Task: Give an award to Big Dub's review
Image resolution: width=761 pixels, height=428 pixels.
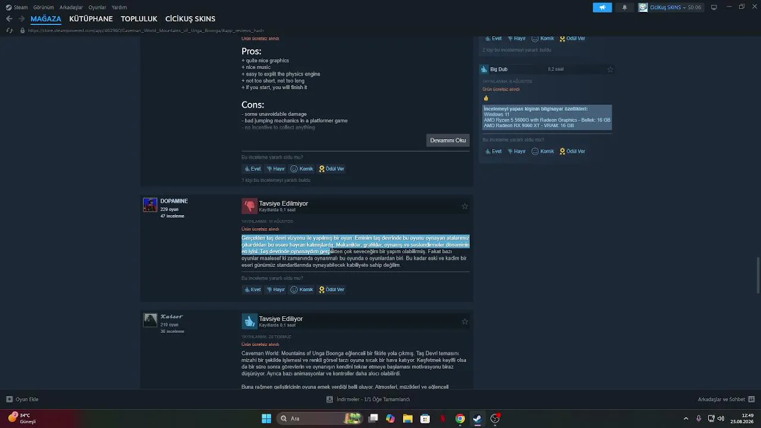Action: [573, 152]
